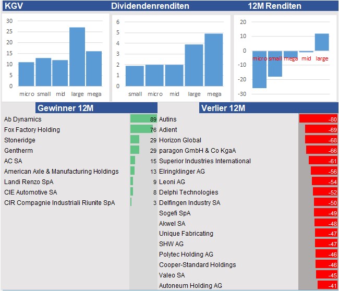Click the small bar in Dividendenrenditen chart
Image resolution: width=339 pixels, height=291 pixels.
[x=135, y=76]
